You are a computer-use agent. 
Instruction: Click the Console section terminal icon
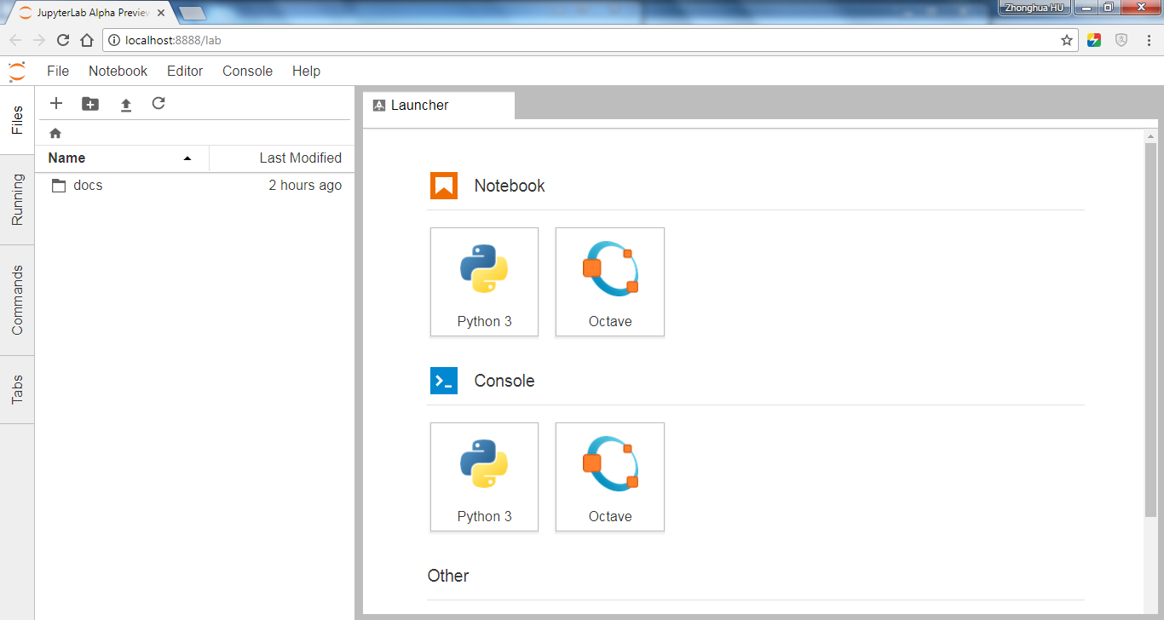(x=444, y=381)
